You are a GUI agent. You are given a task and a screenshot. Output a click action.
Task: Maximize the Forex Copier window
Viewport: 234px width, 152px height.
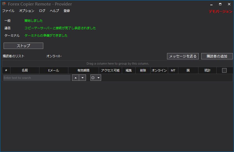[220, 4]
